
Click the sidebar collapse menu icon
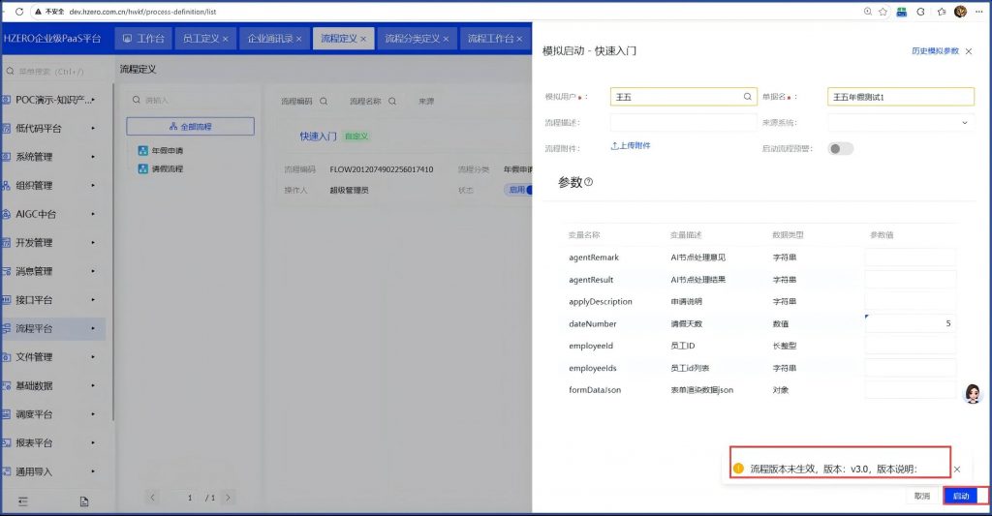click(x=23, y=501)
